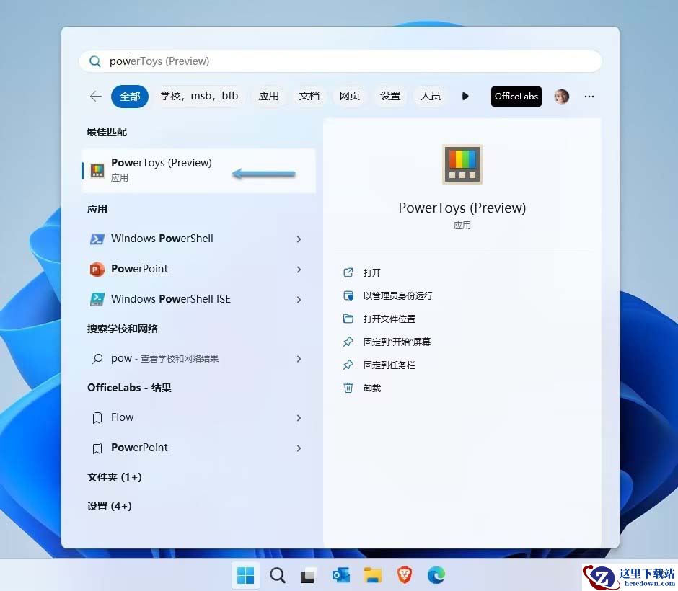This screenshot has width=678, height=591.
Task: Open the Windows Start button in taskbar
Action: click(x=246, y=575)
